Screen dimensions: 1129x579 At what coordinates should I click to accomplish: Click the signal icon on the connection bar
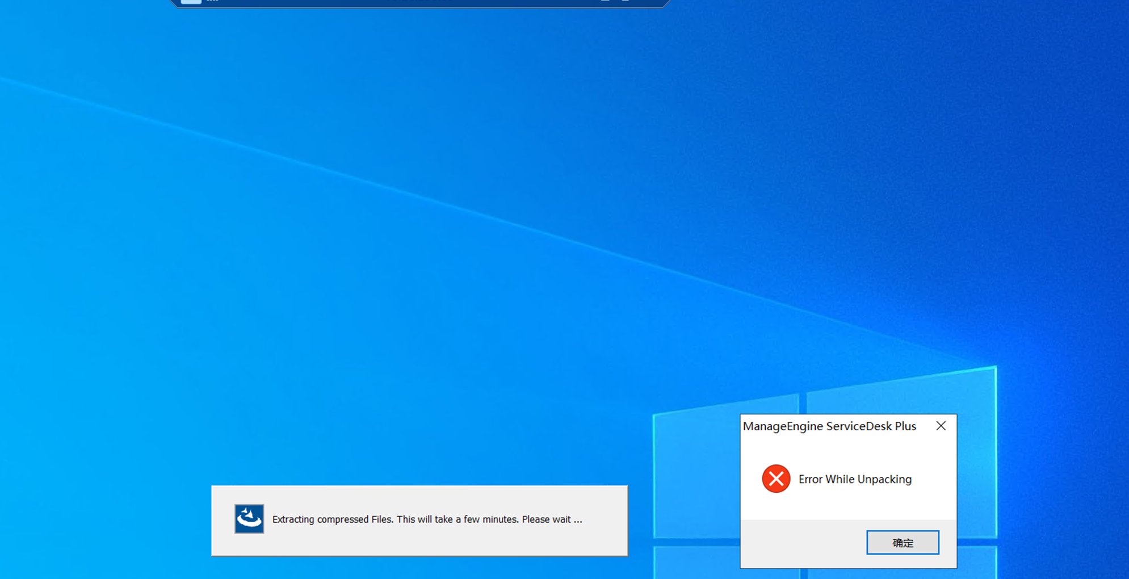(x=212, y=1)
